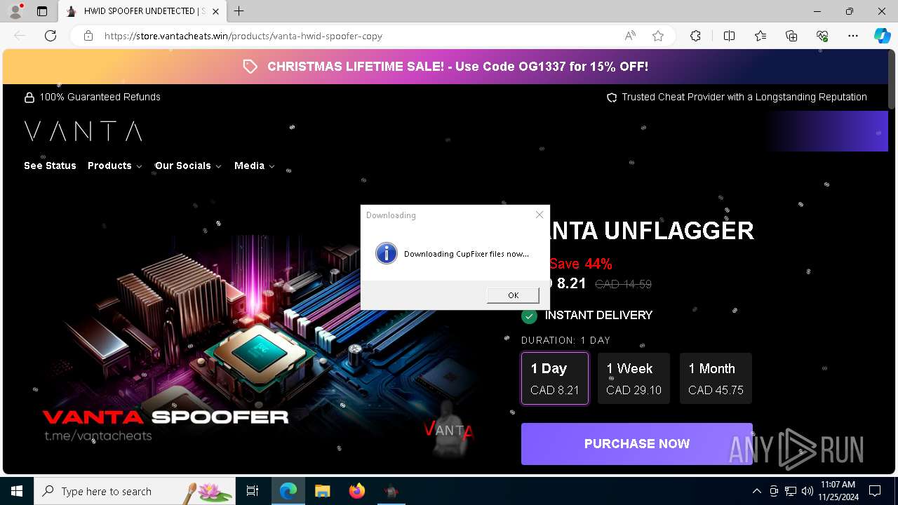Click the Christmas Lifetime Sale banner text

coord(457,67)
